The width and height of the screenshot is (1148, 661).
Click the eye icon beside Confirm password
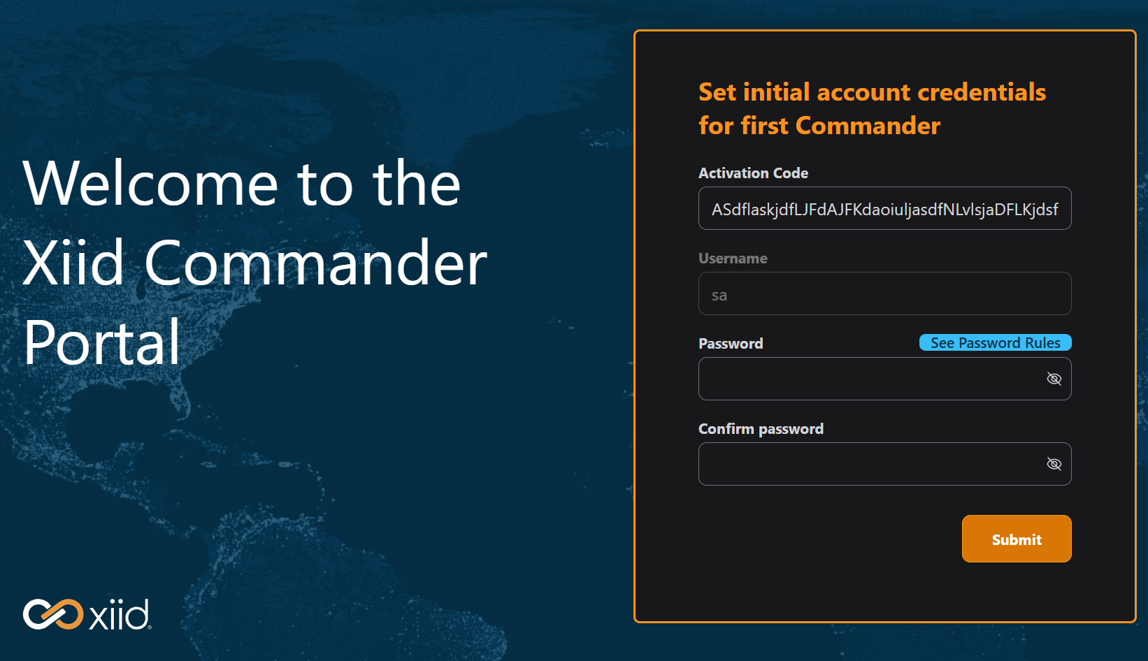point(1054,463)
